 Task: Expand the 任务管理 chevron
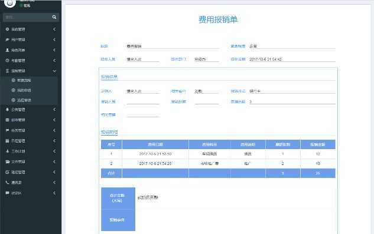[x=54, y=130]
